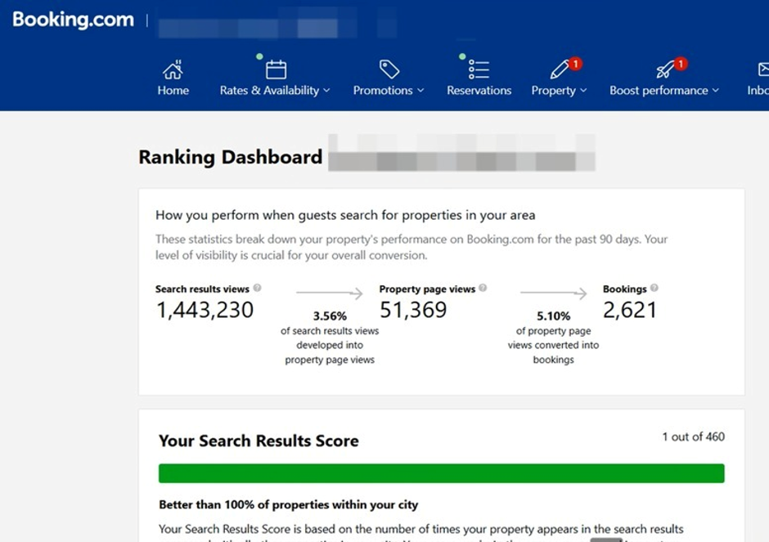This screenshot has height=542, width=769.
Task: Go to the Home menu label
Action: tap(173, 91)
